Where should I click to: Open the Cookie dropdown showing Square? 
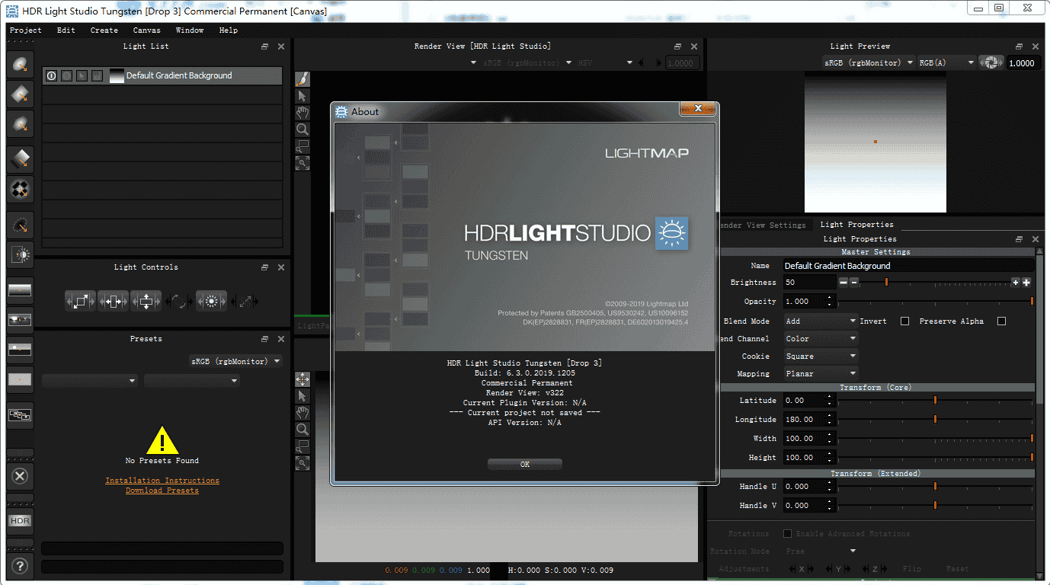coord(820,356)
